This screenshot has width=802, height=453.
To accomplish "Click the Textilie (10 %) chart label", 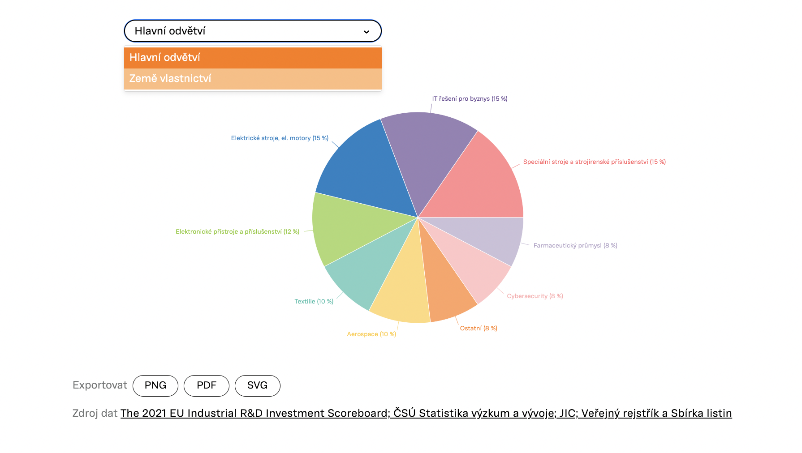I will 314,302.
